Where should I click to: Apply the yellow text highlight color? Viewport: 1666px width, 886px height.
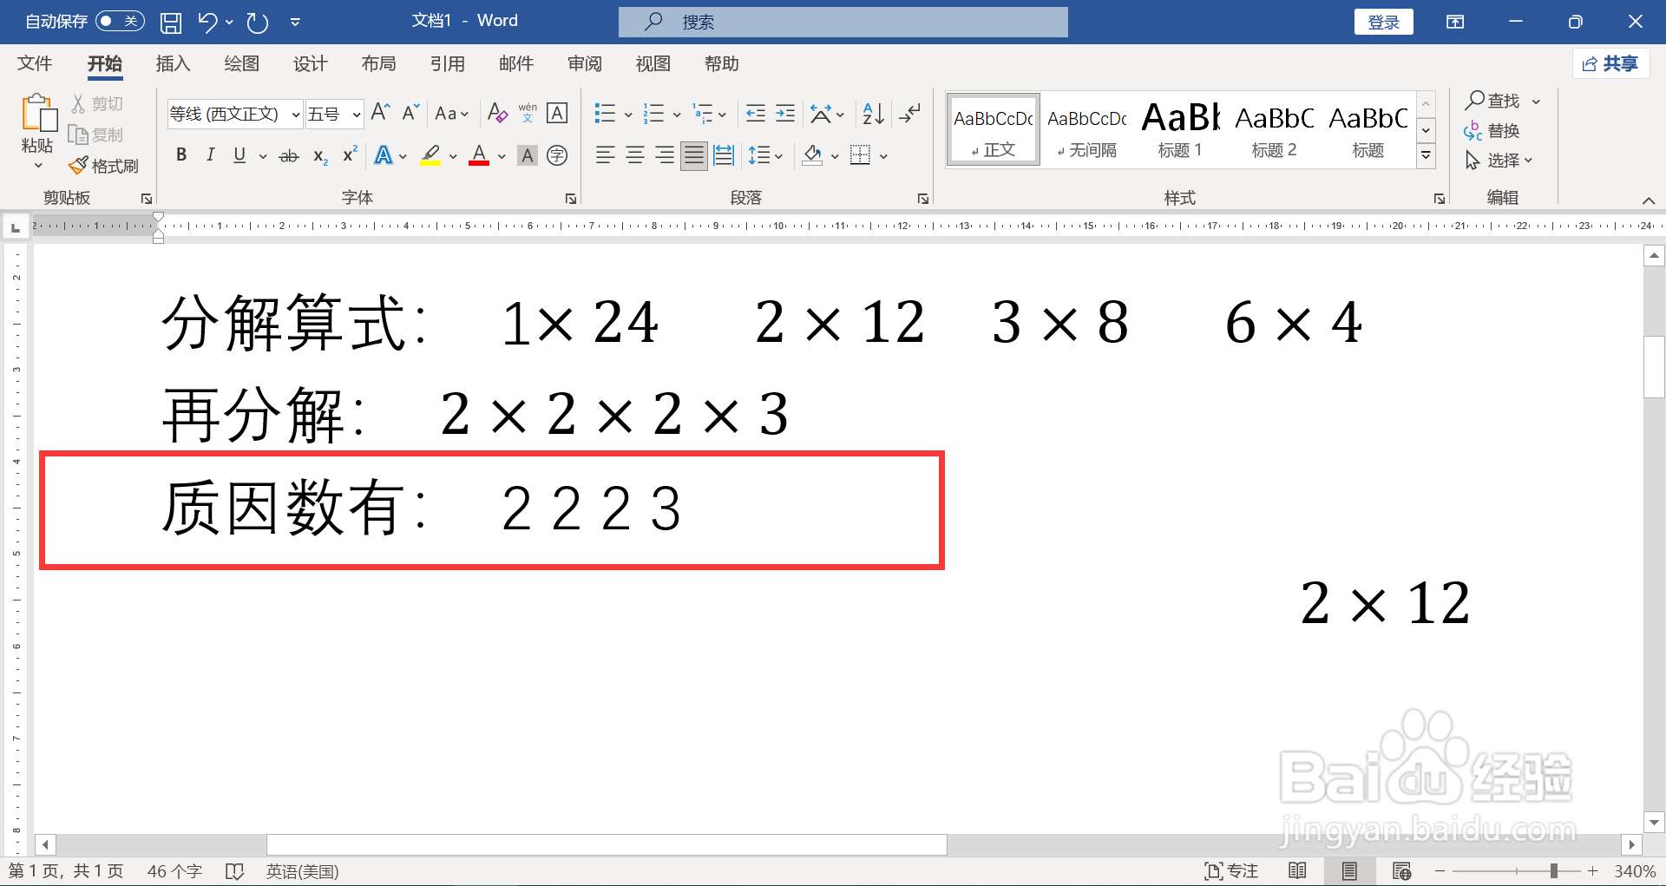click(430, 155)
